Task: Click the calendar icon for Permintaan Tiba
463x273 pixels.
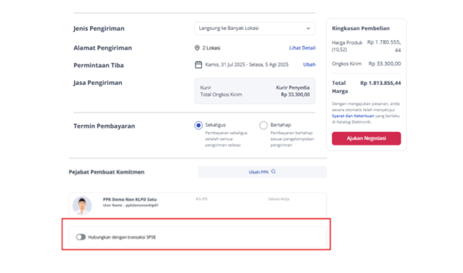Action: pyautogui.click(x=198, y=65)
